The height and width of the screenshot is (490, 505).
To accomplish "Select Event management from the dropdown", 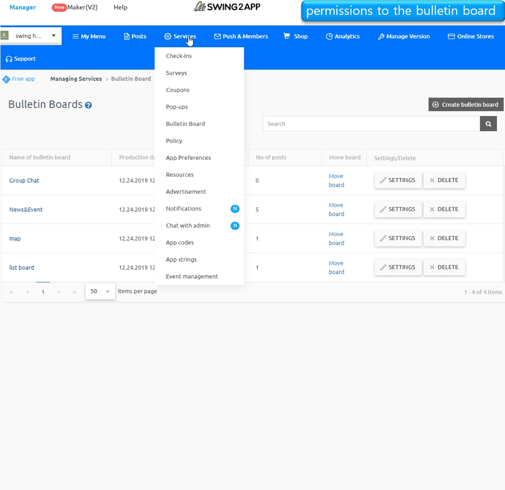I will pos(199,276).
